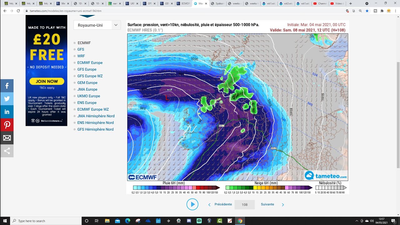Open File Explorer from taskbar
400x225 pixels.
pos(107,221)
